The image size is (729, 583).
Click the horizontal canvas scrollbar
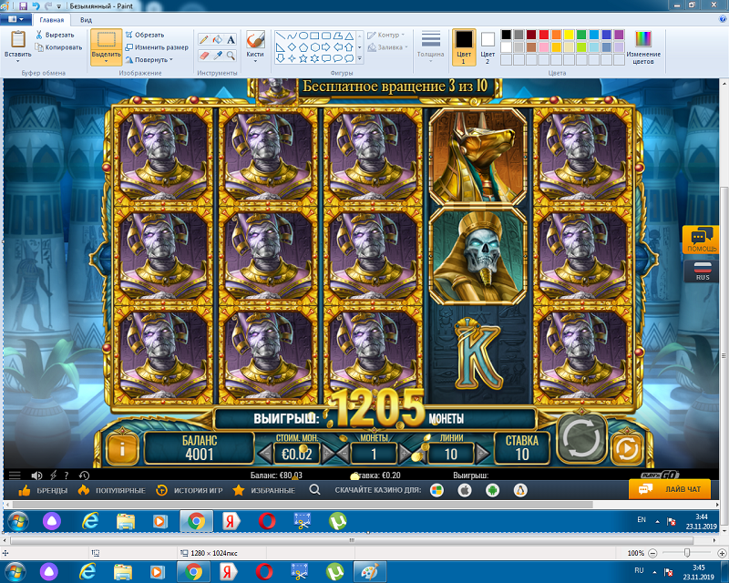352,540
